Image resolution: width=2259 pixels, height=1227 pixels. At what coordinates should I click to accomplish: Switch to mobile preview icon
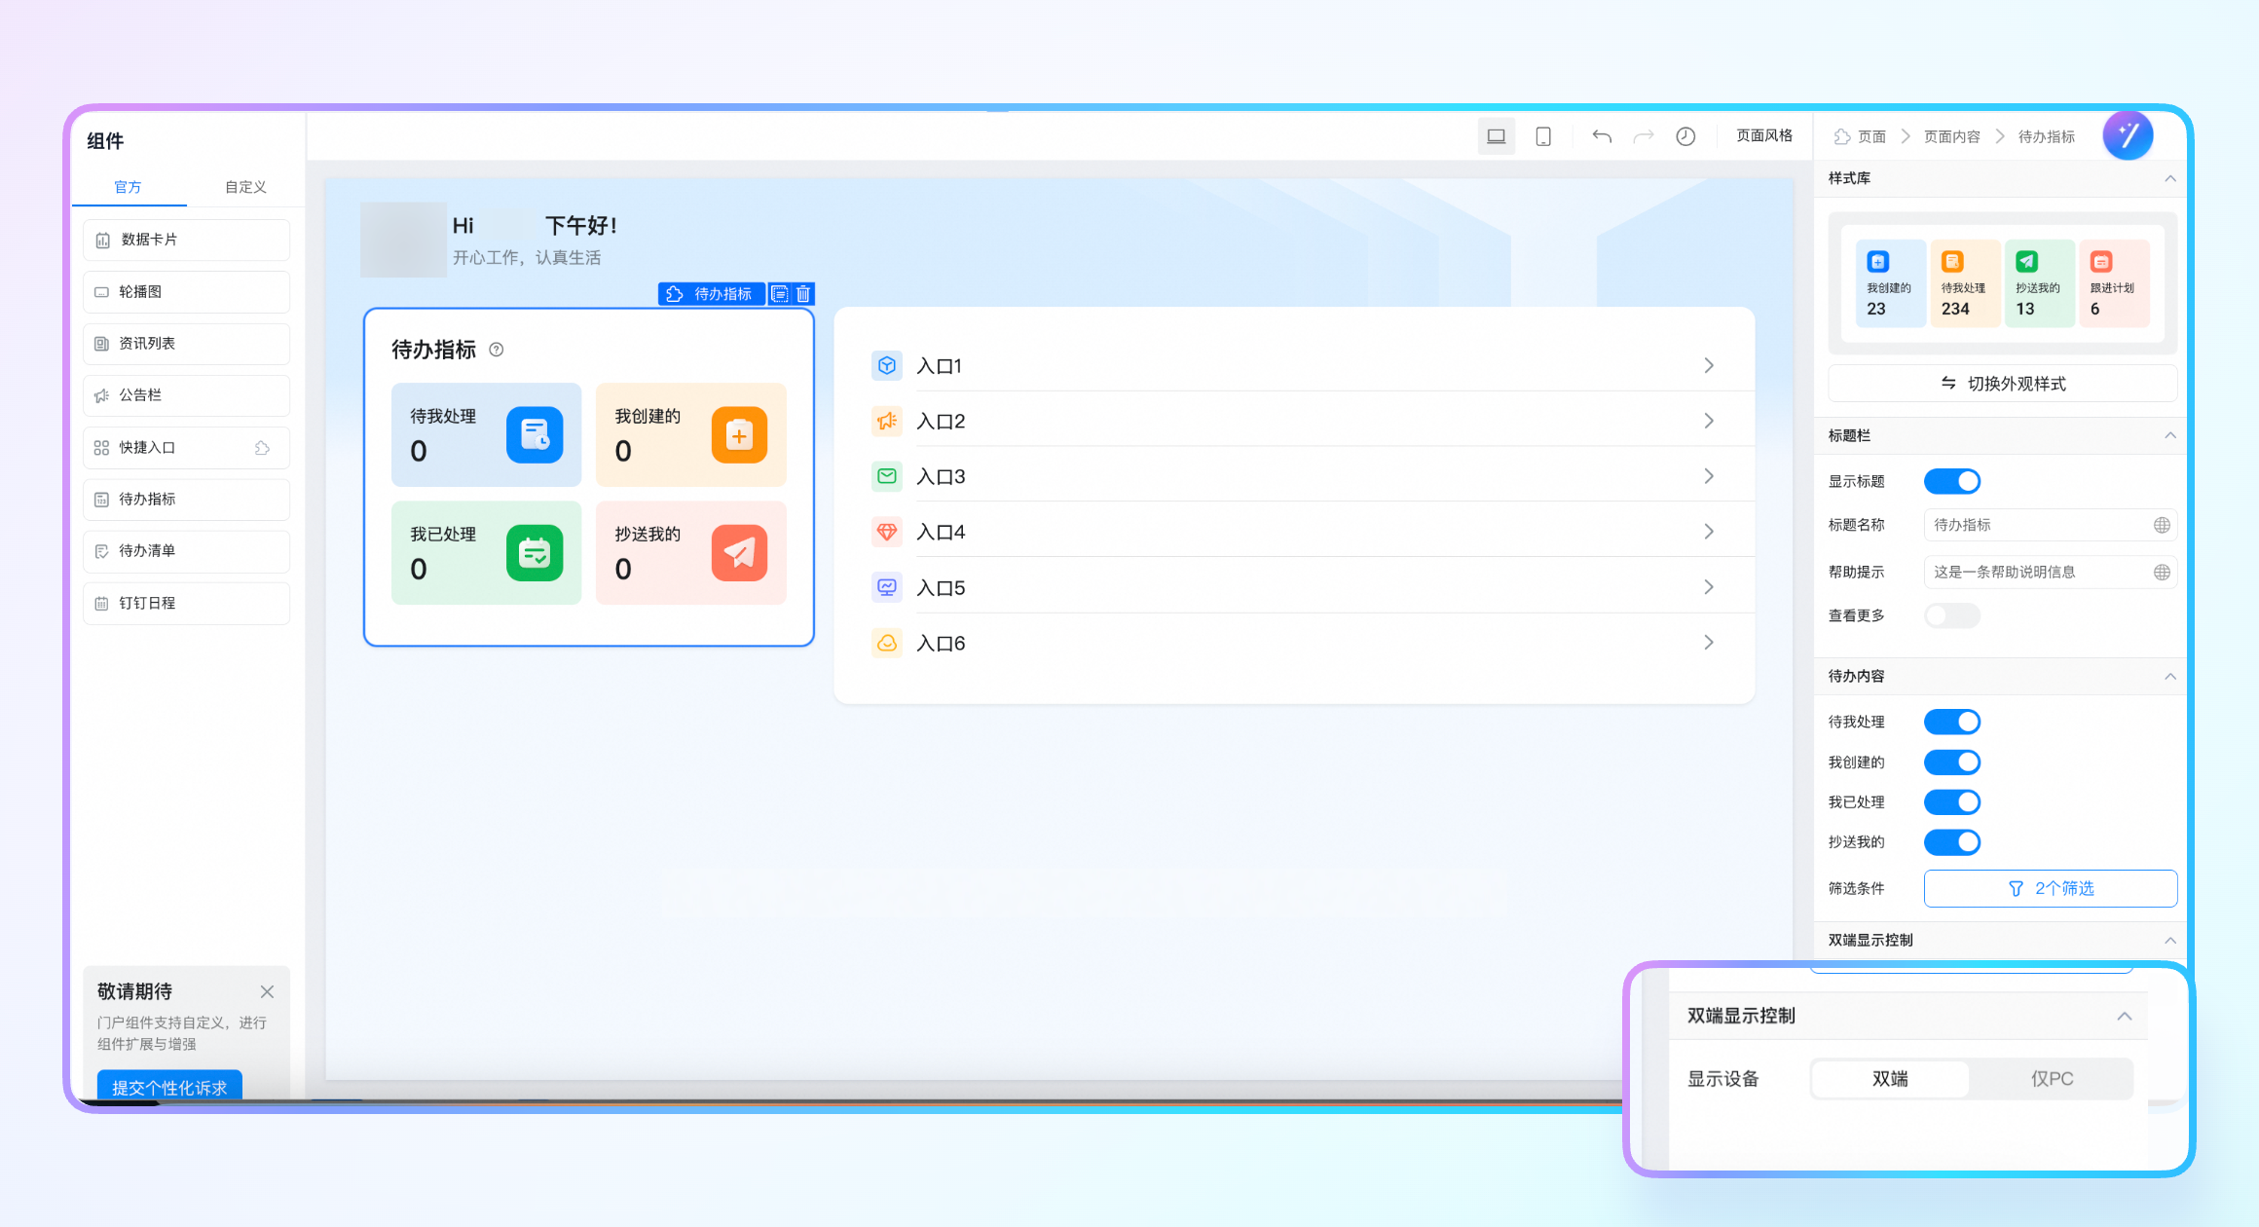1543,136
